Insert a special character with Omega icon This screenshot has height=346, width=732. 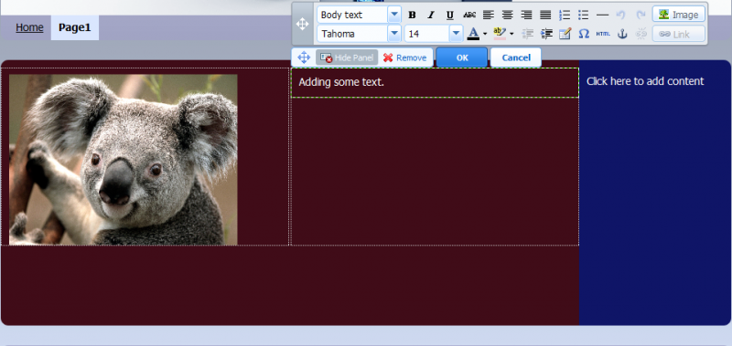584,34
